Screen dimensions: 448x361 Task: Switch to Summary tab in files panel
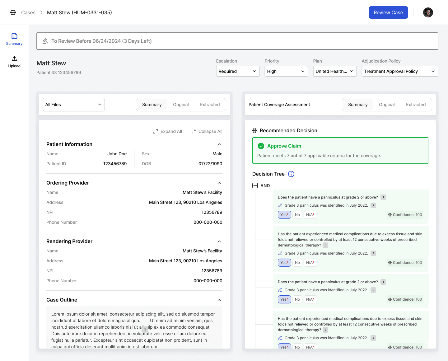(x=152, y=105)
